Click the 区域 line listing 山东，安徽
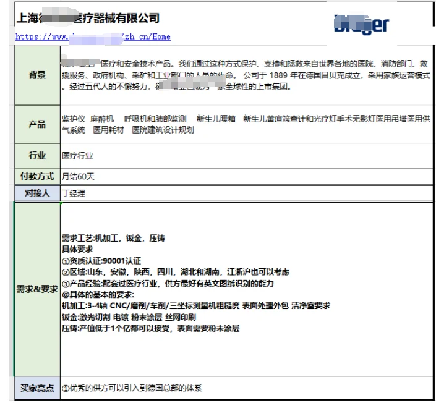 pos(176,272)
